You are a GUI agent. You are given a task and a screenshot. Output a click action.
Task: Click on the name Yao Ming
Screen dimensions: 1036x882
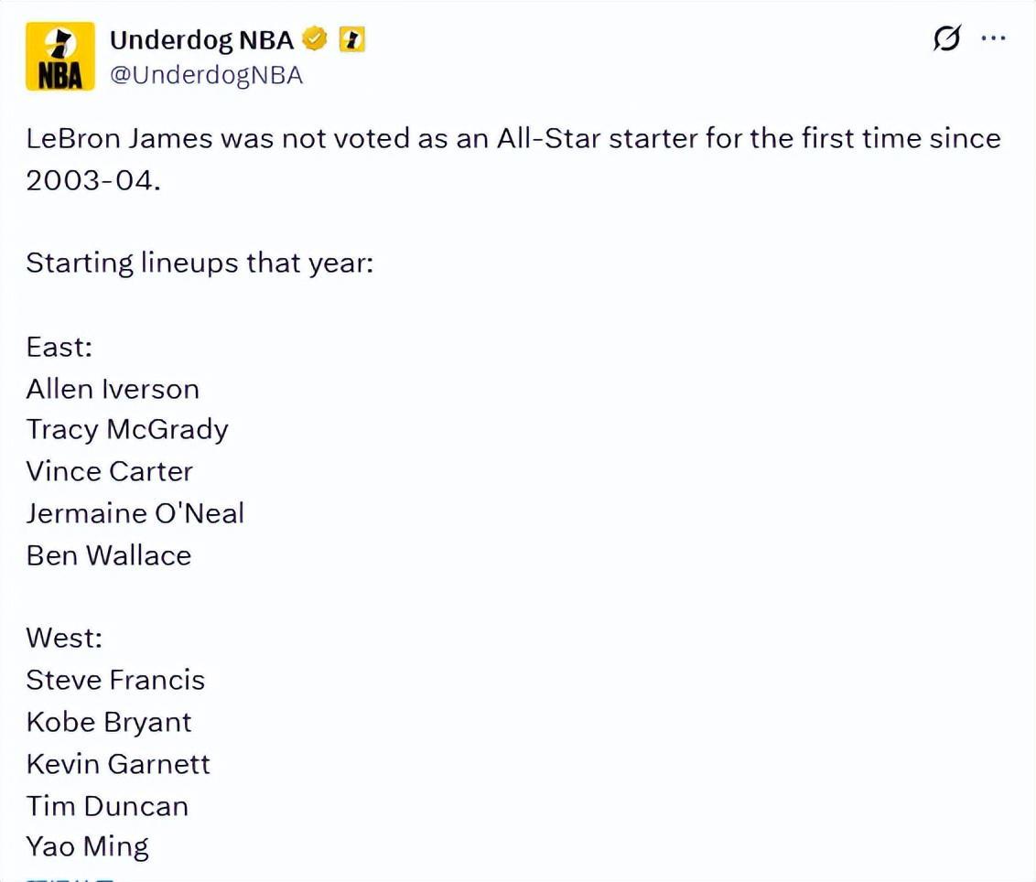coord(88,846)
